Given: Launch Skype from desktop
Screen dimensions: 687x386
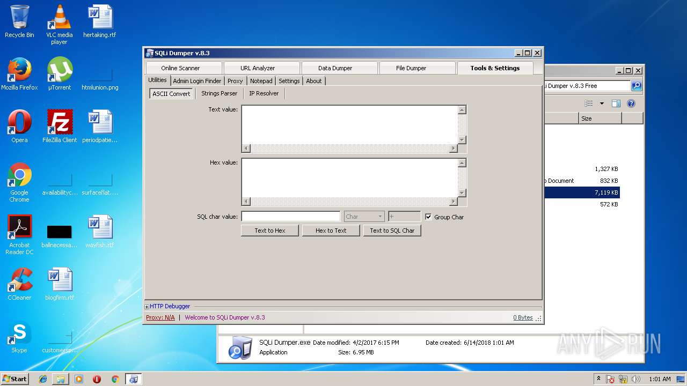Looking at the screenshot, I should 19,337.
